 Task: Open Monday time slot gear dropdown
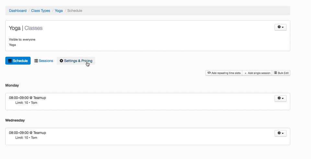pos(280,98)
